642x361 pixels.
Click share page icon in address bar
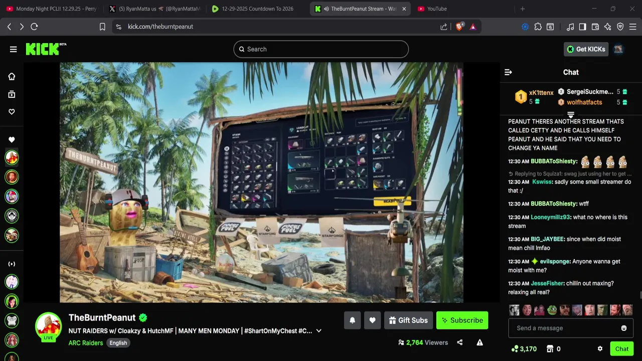pyautogui.click(x=444, y=27)
